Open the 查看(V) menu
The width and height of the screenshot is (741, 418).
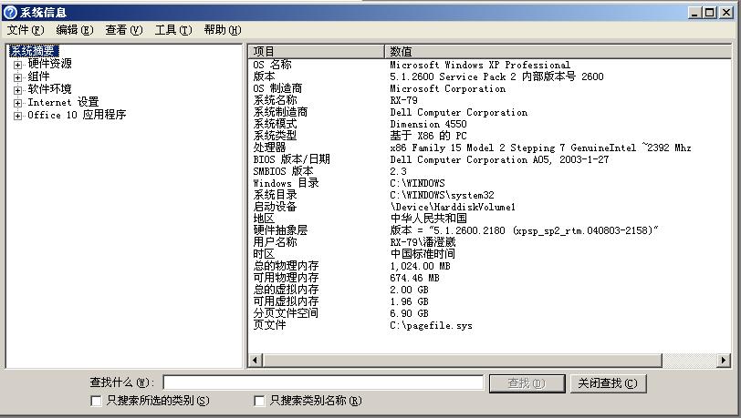(x=124, y=30)
